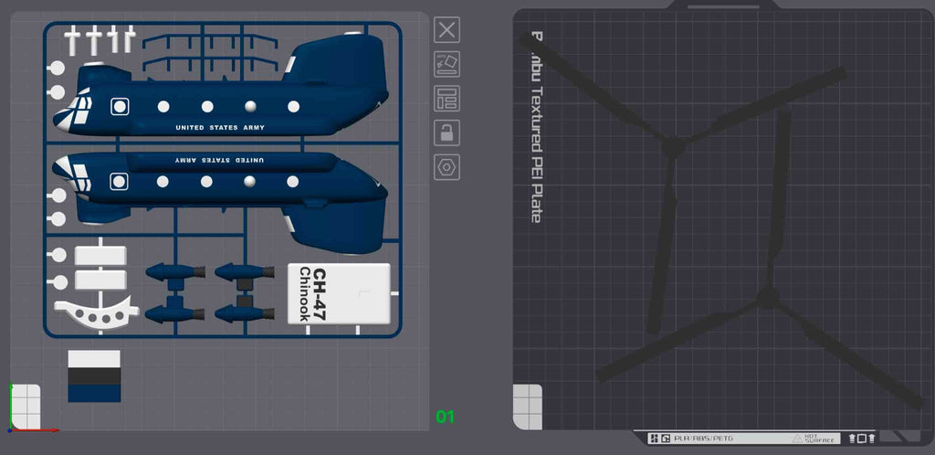Select the blue ladder rail parts
The height and width of the screenshot is (455, 935).
point(210,52)
